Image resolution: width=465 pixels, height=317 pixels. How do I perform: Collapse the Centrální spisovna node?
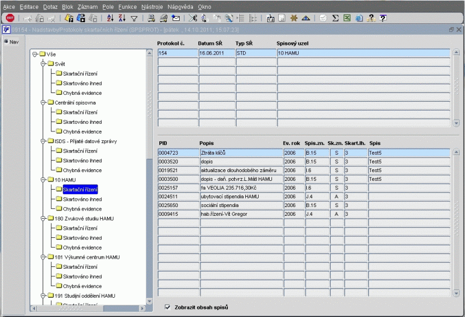(x=43, y=102)
